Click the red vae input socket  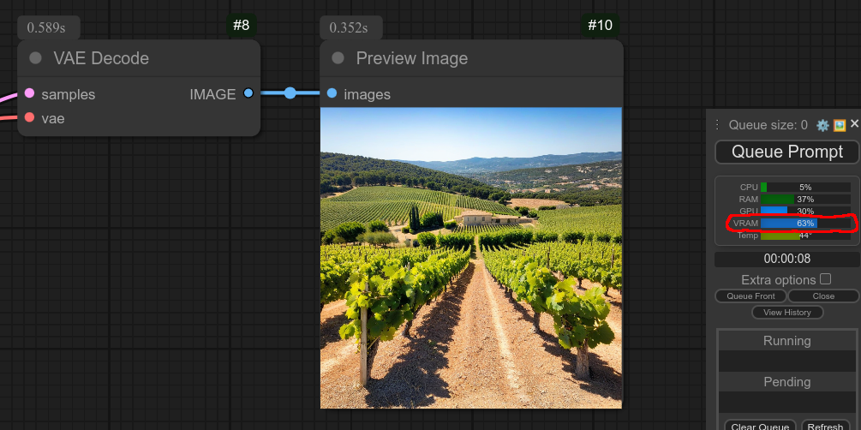coord(29,117)
